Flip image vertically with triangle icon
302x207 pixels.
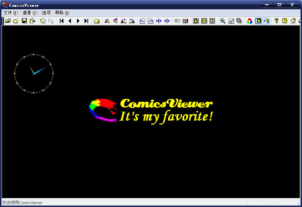pyautogui.click(x=115, y=21)
